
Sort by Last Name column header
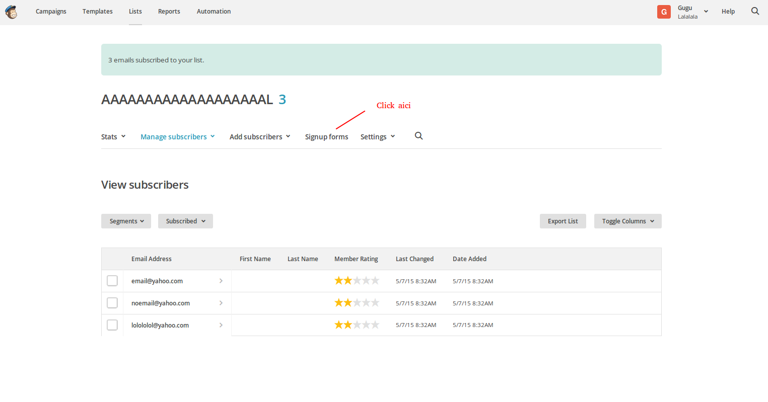[303, 259]
